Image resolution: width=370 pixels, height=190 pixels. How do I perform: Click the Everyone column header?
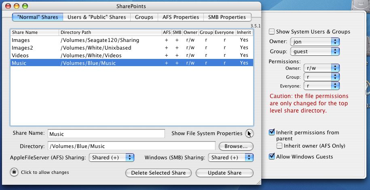[224, 32]
